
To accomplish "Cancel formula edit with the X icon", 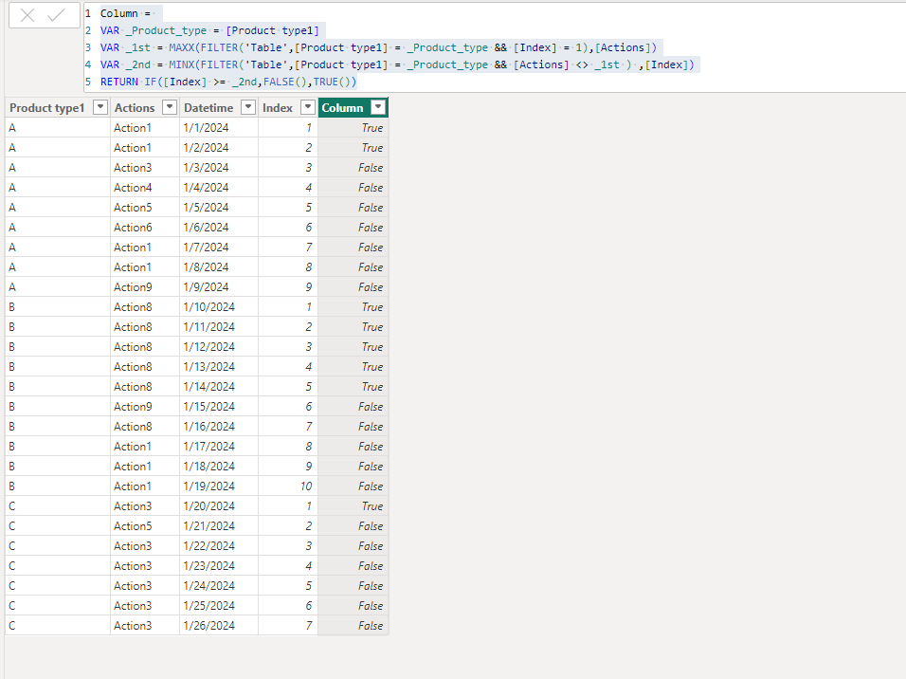I will [27, 15].
